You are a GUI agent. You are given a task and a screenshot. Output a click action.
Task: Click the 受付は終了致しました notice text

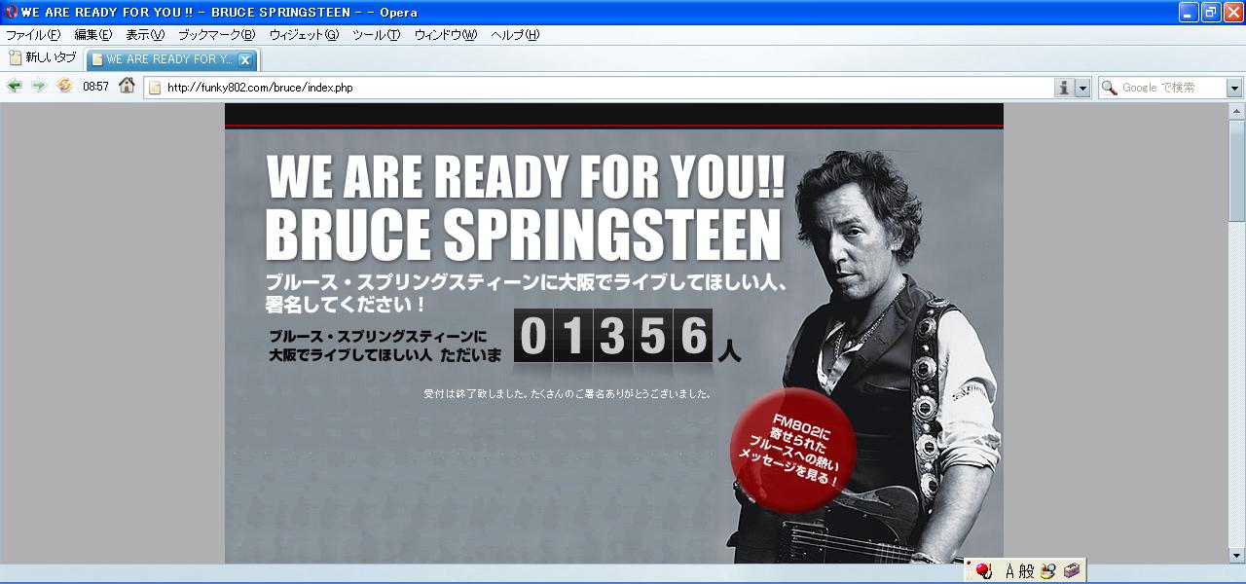567,394
